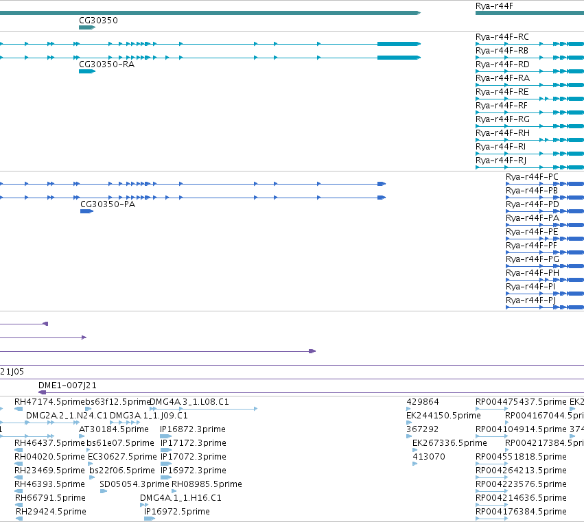584x522 pixels.
Task: Pick protein Rya-r44F-PG
Action: click(x=533, y=260)
